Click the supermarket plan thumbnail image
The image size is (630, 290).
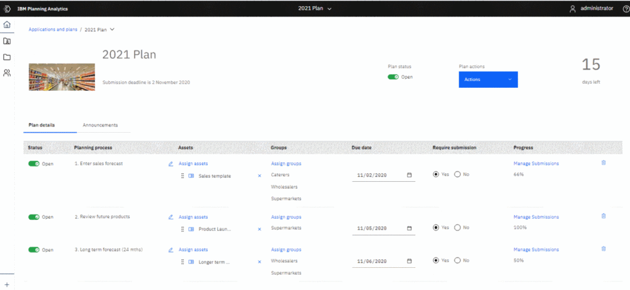coord(62,75)
